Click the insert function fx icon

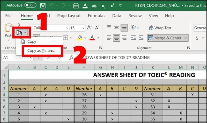[71, 57]
